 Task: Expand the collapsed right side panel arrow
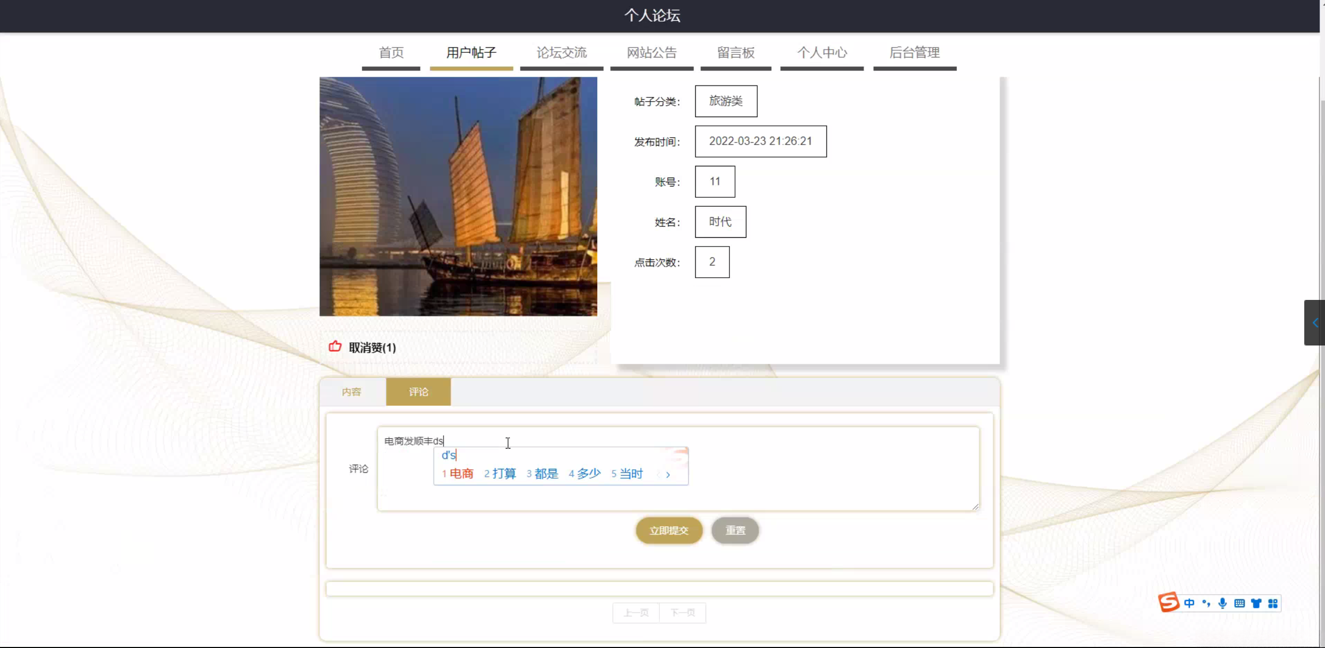1315,323
